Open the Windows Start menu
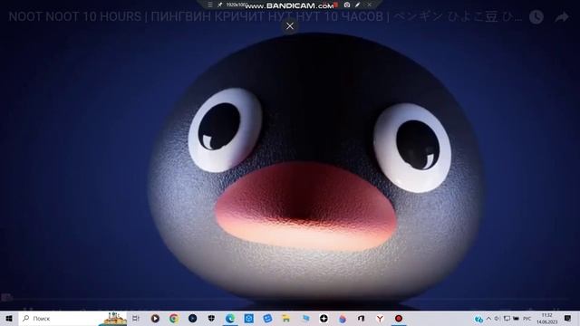The width and height of the screenshot is (580, 326). (9, 318)
